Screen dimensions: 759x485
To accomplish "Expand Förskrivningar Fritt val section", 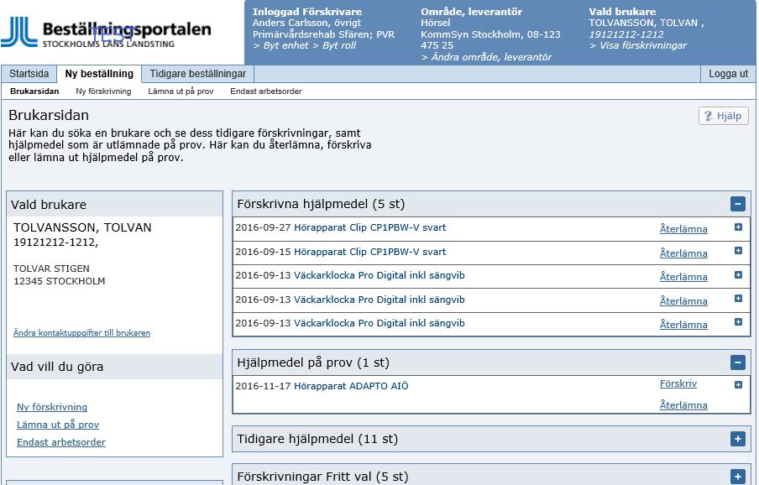I will click(738, 477).
